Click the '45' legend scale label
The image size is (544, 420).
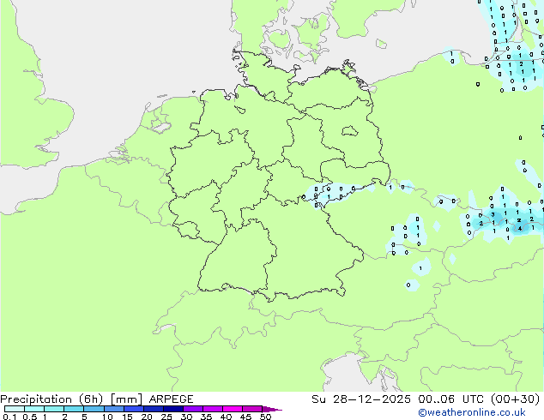[x=245, y=417]
